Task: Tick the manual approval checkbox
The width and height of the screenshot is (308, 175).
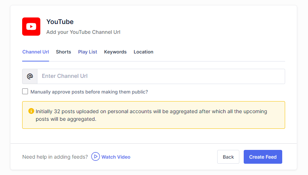Action: [x=25, y=92]
